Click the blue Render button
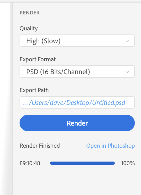Viewport: 141px width, 195px height. pyautogui.click(x=77, y=123)
